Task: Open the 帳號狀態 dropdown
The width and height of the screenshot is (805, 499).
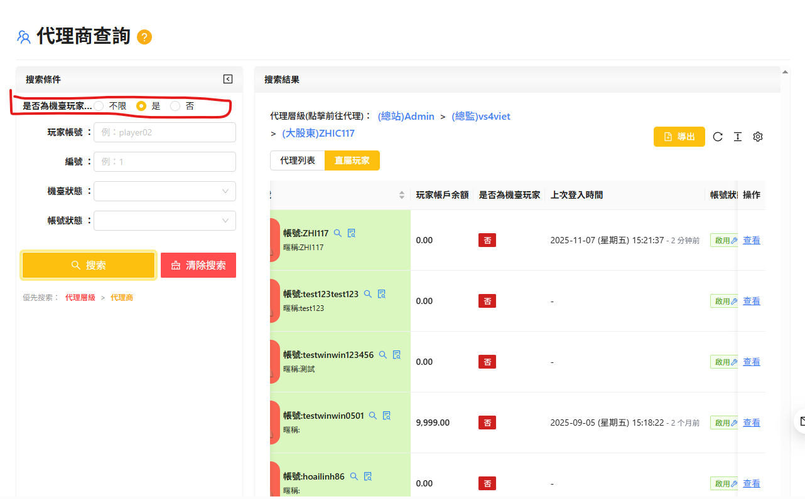Action: click(x=165, y=221)
